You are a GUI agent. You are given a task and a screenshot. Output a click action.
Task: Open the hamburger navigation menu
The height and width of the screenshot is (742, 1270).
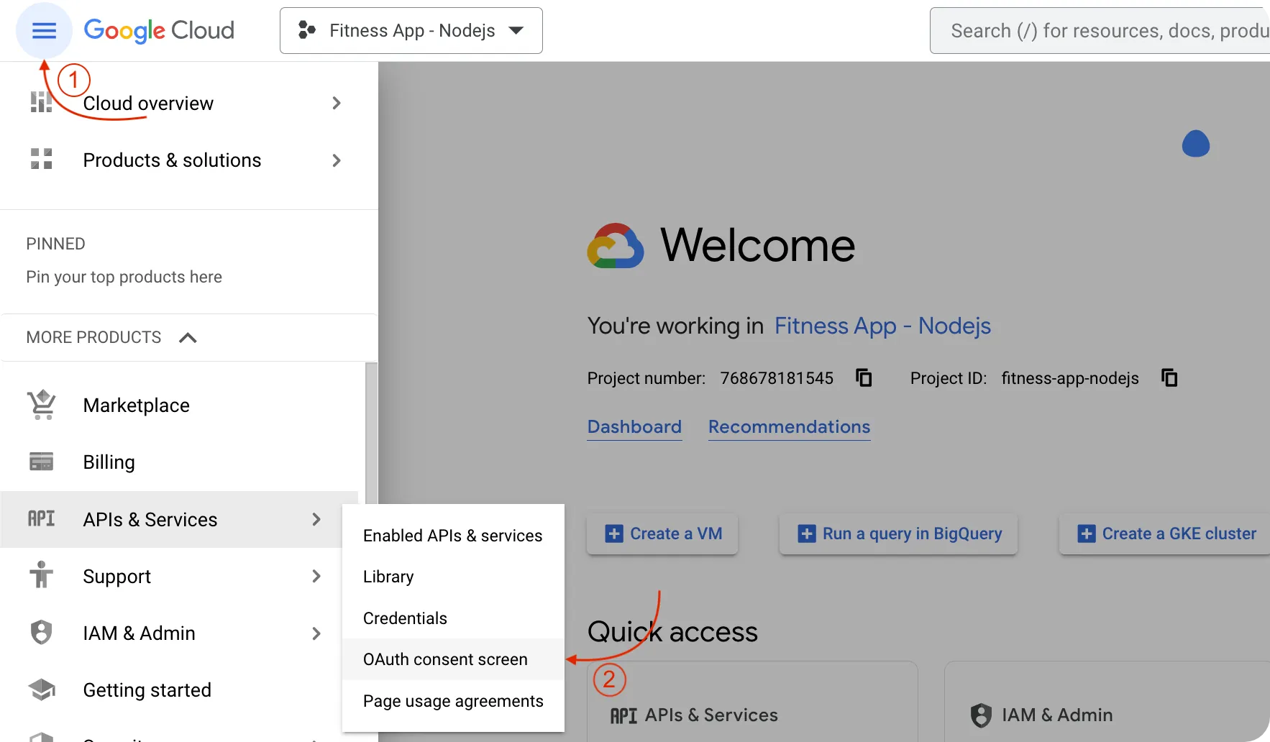44,30
